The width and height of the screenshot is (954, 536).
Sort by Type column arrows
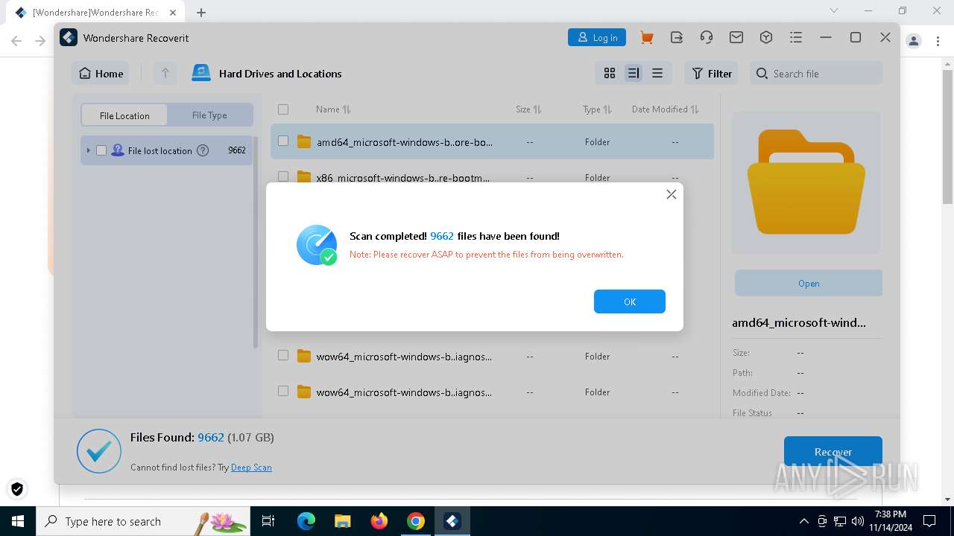607,109
